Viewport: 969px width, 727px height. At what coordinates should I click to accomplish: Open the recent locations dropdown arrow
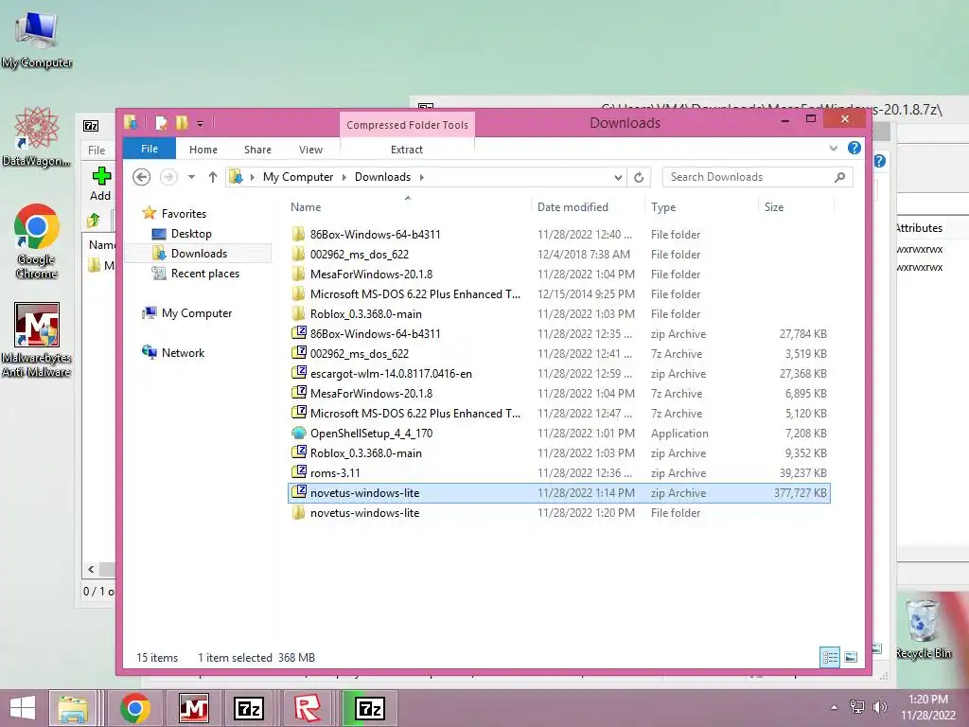pyautogui.click(x=191, y=177)
